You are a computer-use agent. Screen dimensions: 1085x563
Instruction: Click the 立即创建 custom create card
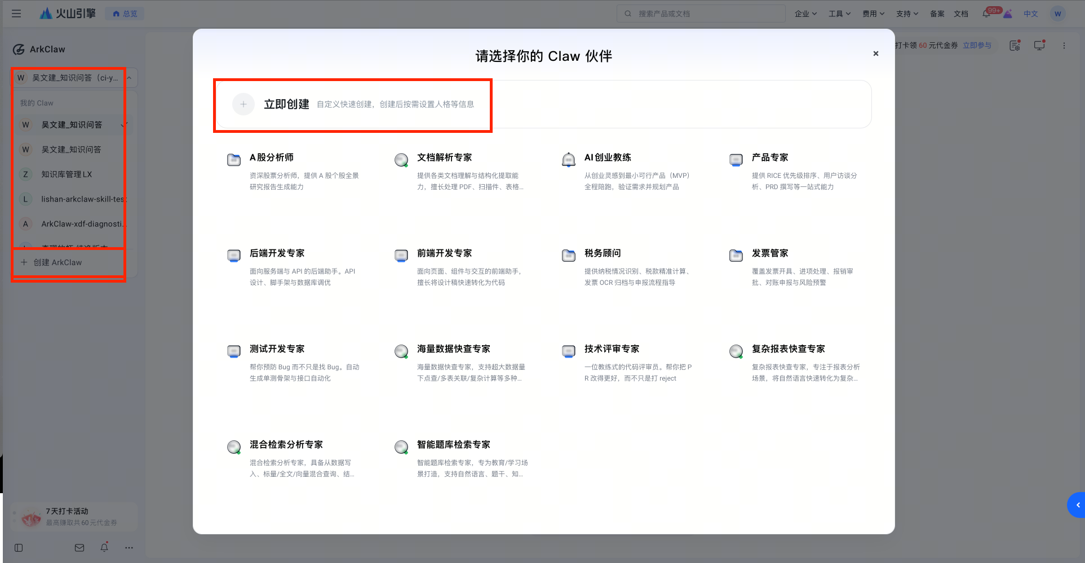(544, 104)
